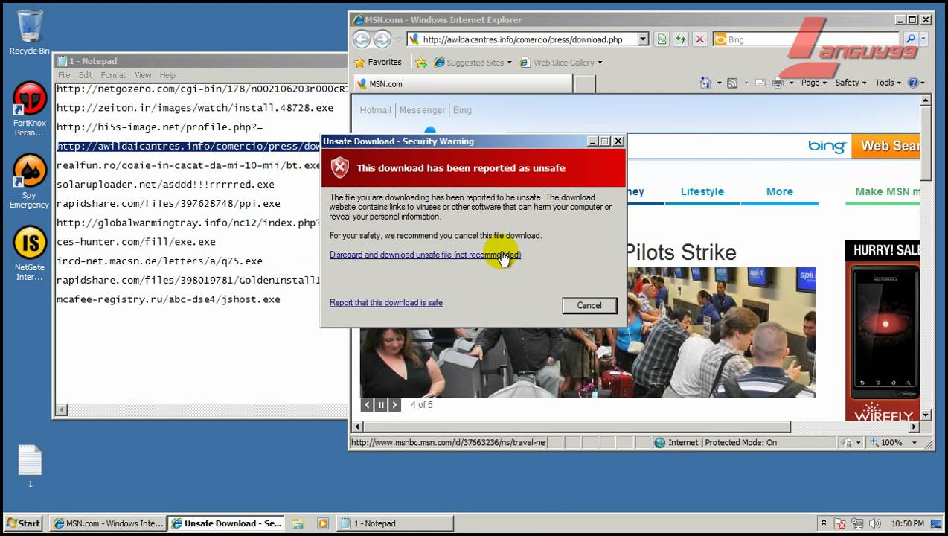Click Make MSN my homepage link
Viewport: 948px width, 536px height.
(x=887, y=191)
